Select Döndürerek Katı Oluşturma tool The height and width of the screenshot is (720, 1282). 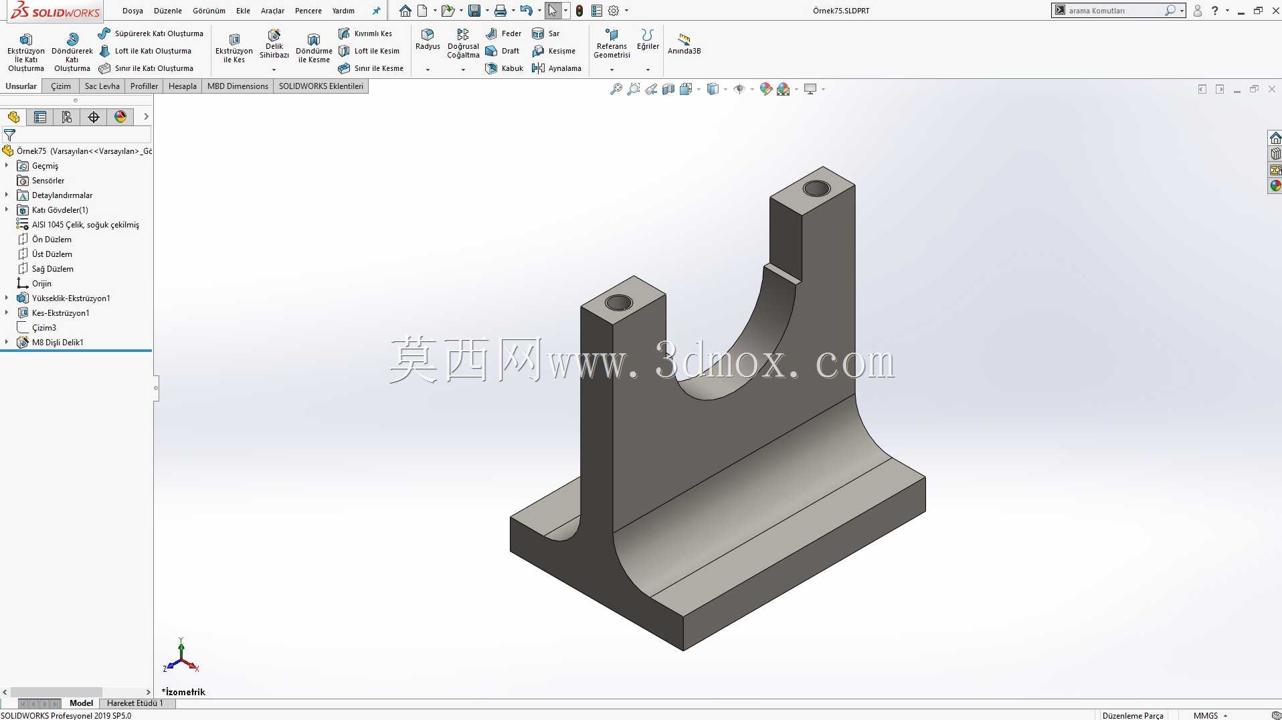[72, 52]
